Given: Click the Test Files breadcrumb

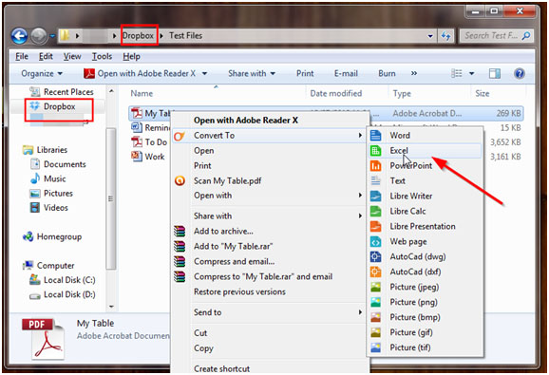Looking at the screenshot, I should tap(185, 36).
